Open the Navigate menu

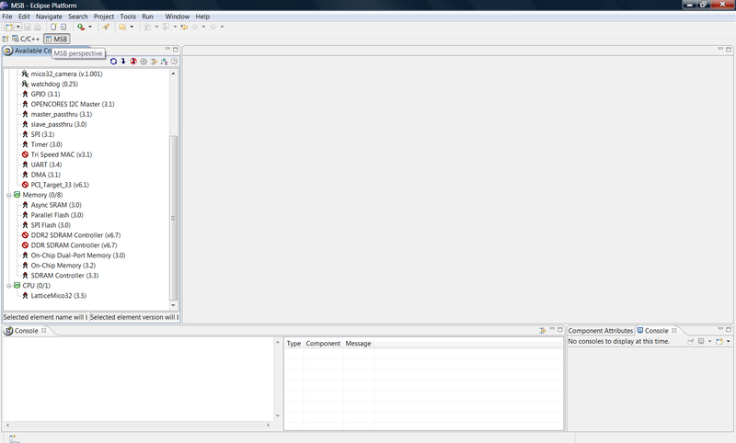49,17
